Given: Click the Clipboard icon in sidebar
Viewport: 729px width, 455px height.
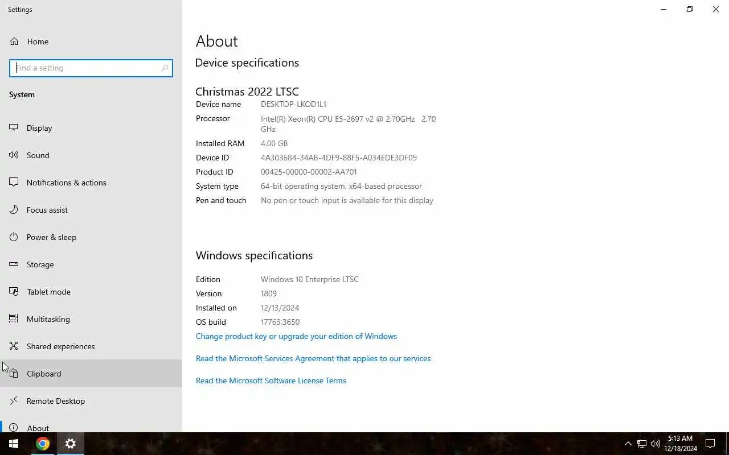Looking at the screenshot, I should (x=14, y=374).
